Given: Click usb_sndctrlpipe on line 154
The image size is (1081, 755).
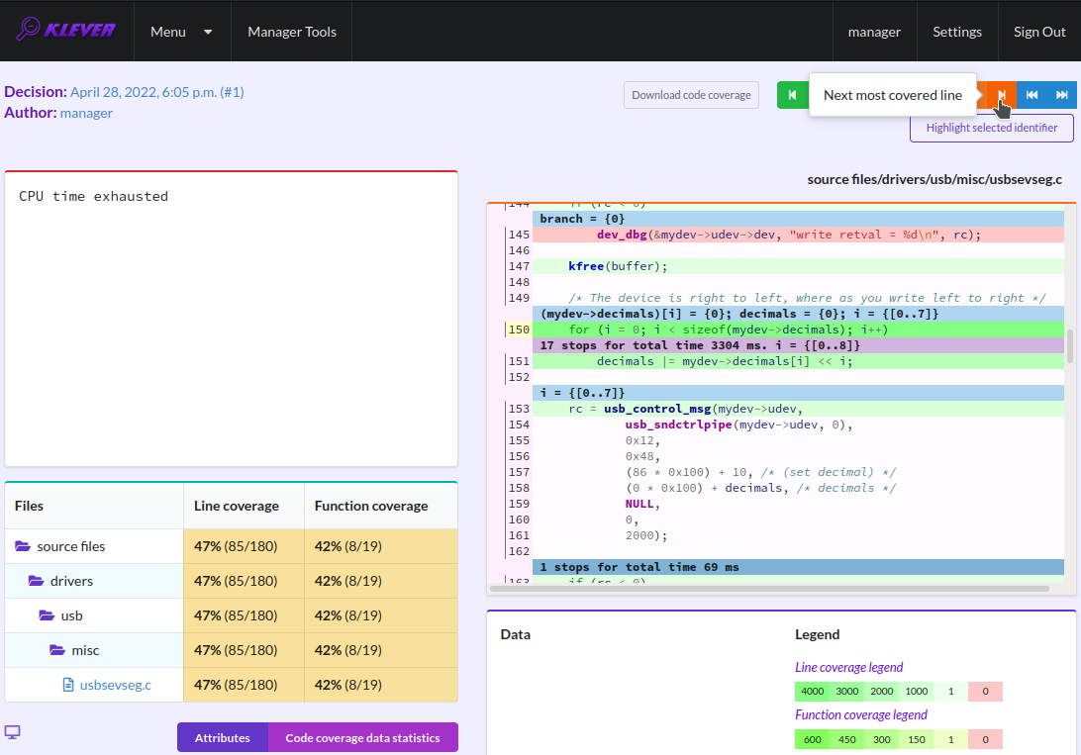Looking at the screenshot, I should (x=678, y=425).
